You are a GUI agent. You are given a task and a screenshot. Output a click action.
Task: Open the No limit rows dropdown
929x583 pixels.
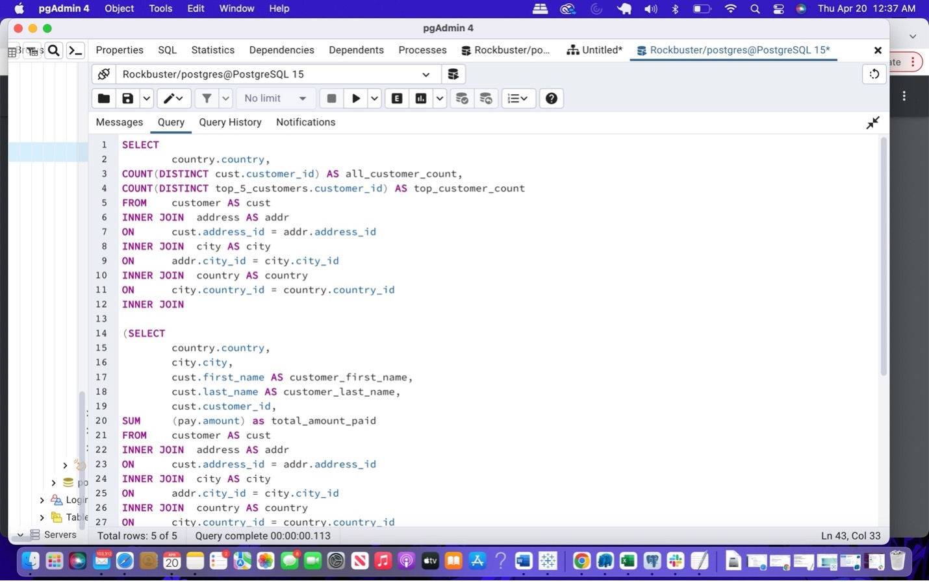pos(275,99)
